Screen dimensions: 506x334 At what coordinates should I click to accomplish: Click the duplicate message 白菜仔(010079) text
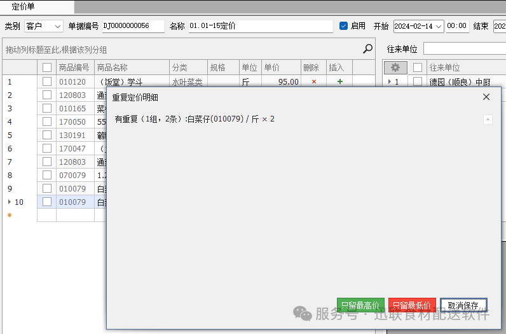coord(215,119)
